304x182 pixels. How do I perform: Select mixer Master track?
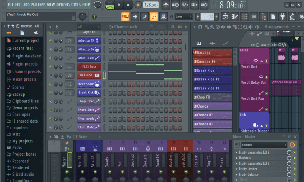[67, 161]
